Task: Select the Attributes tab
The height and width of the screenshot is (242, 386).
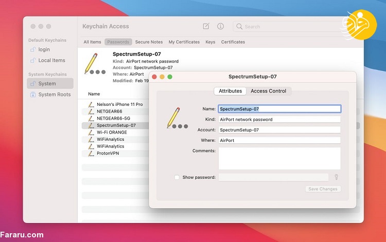Action: click(x=230, y=91)
